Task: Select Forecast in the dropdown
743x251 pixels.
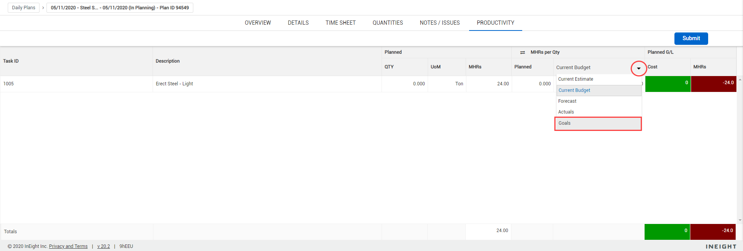Action: pyautogui.click(x=599, y=101)
